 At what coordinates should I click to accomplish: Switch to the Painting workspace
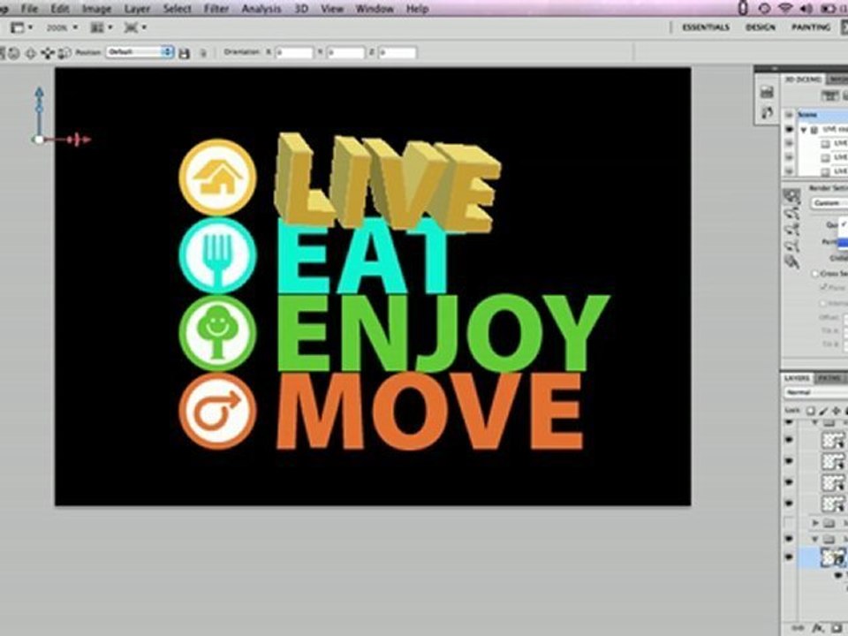pos(811,27)
